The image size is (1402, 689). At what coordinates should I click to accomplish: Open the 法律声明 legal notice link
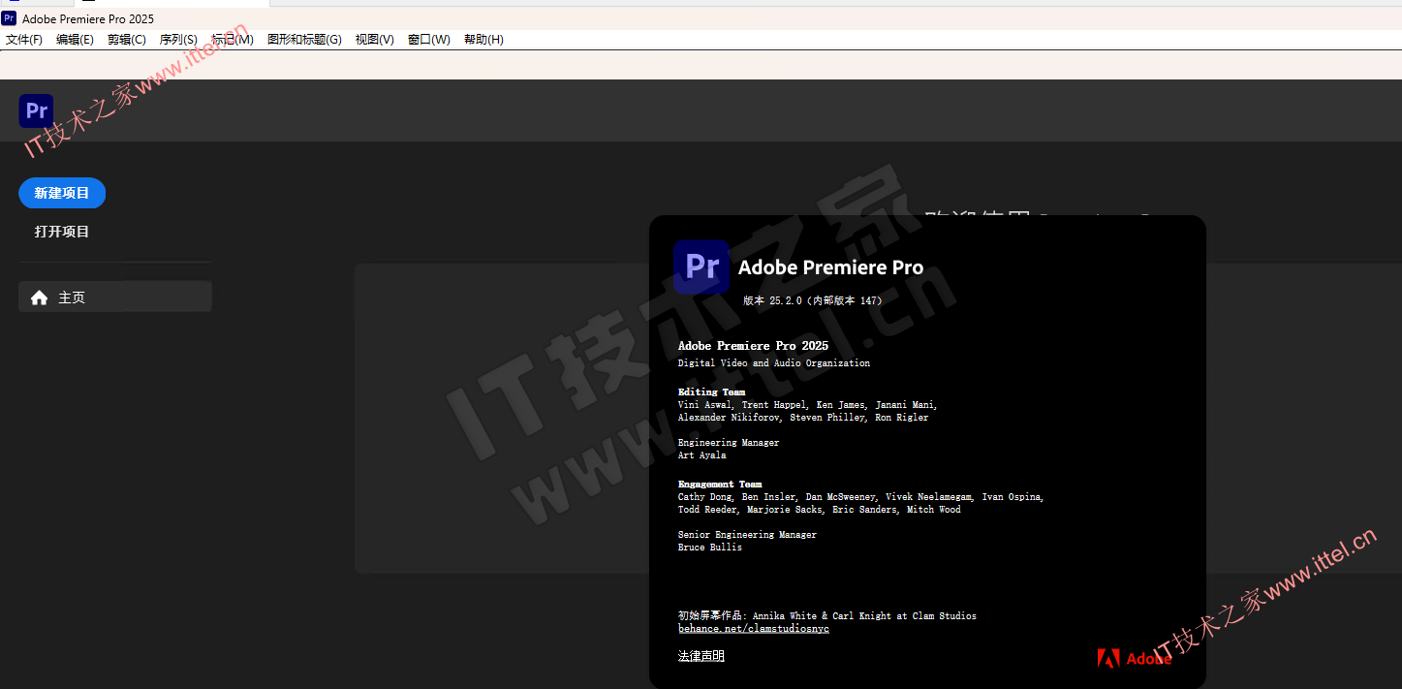pyautogui.click(x=701, y=656)
